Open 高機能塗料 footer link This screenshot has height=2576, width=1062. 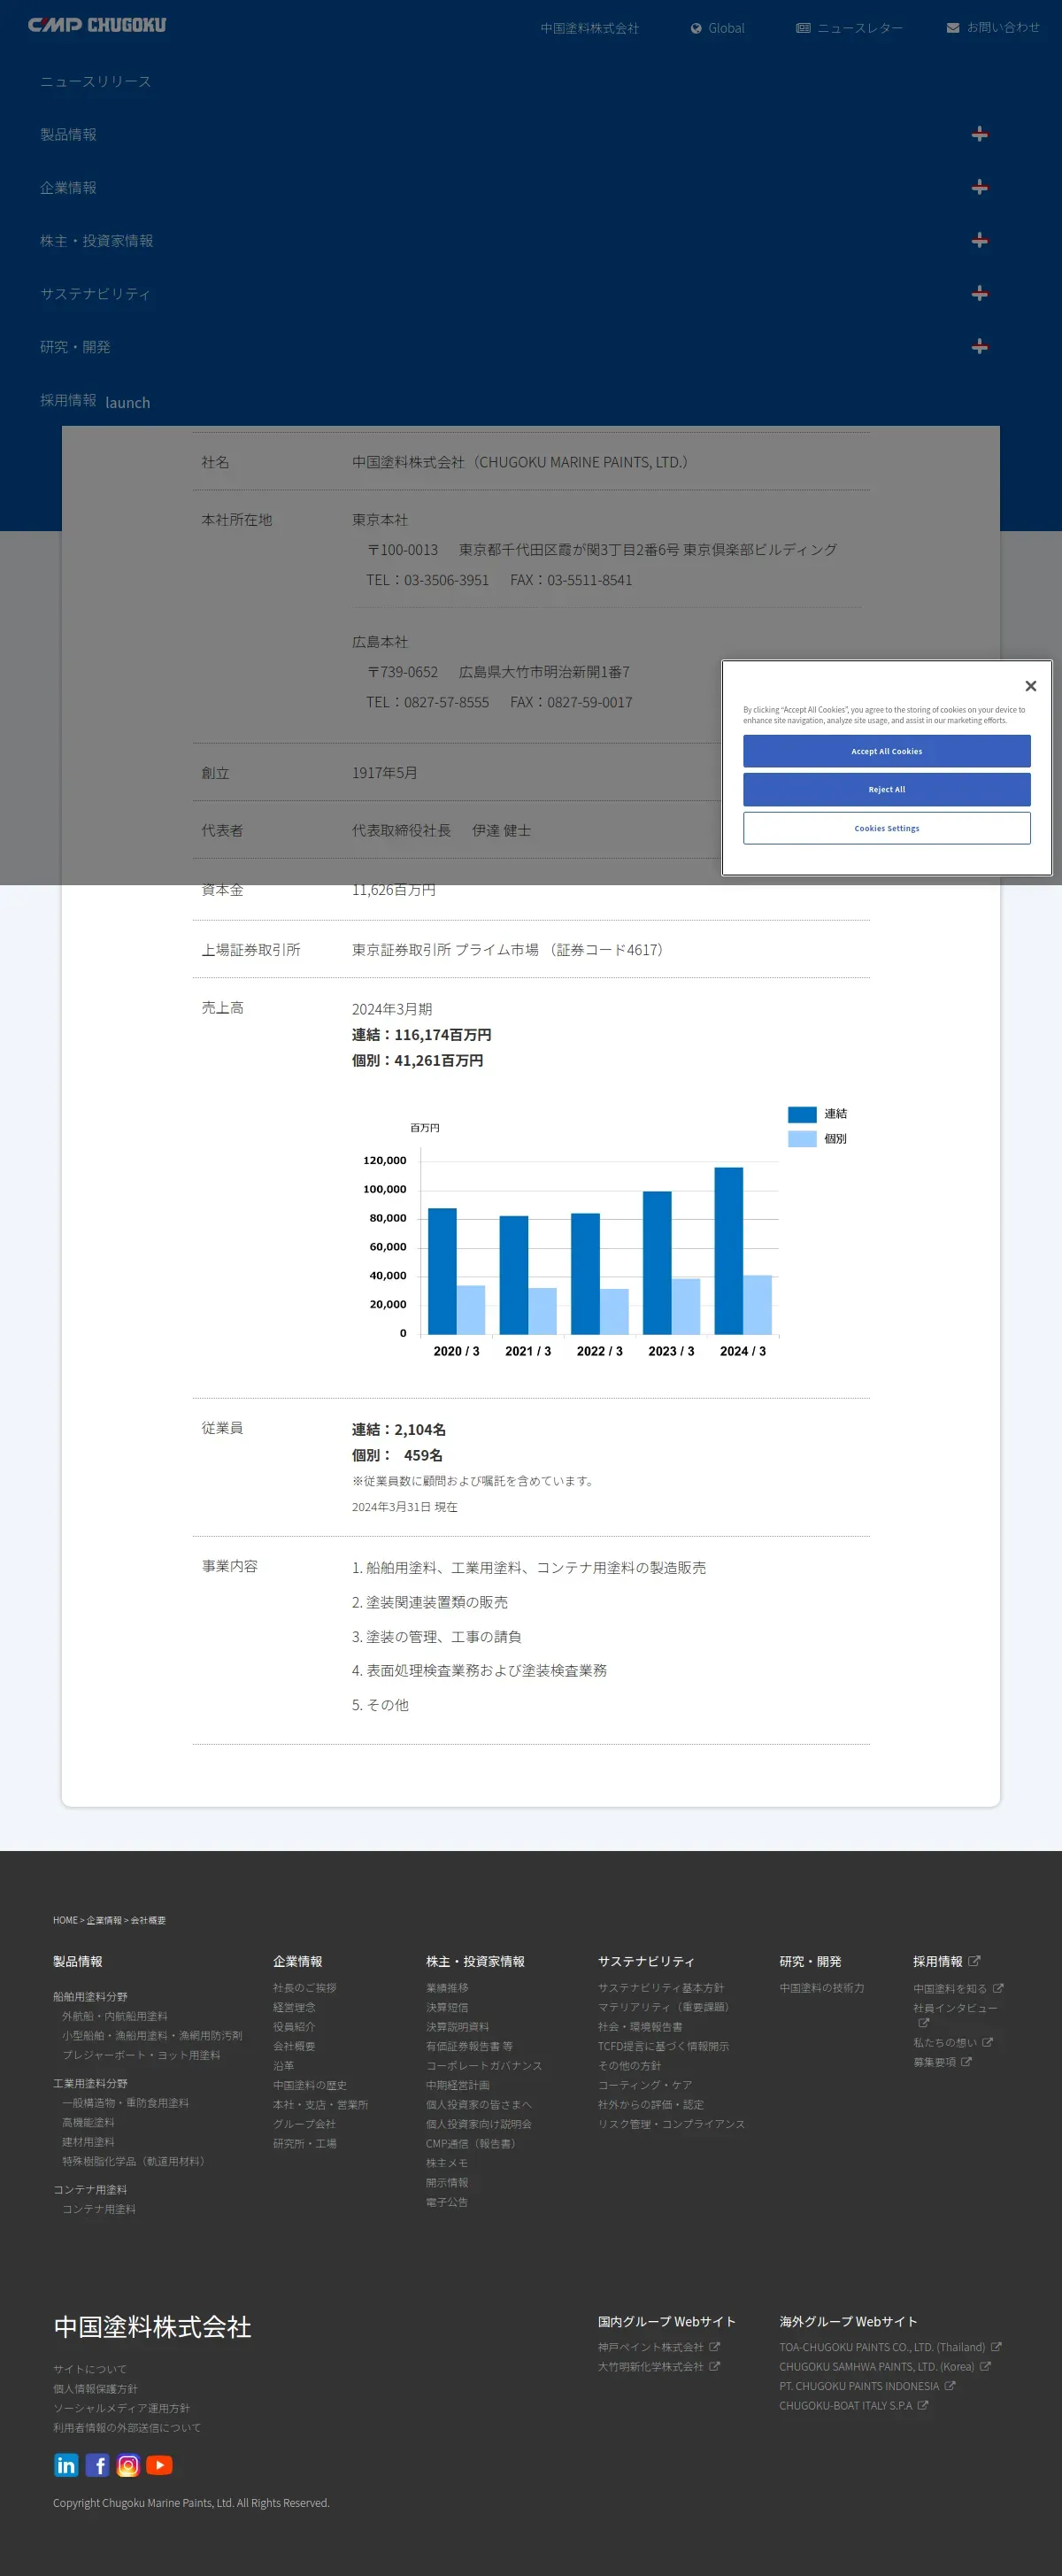tap(88, 2122)
